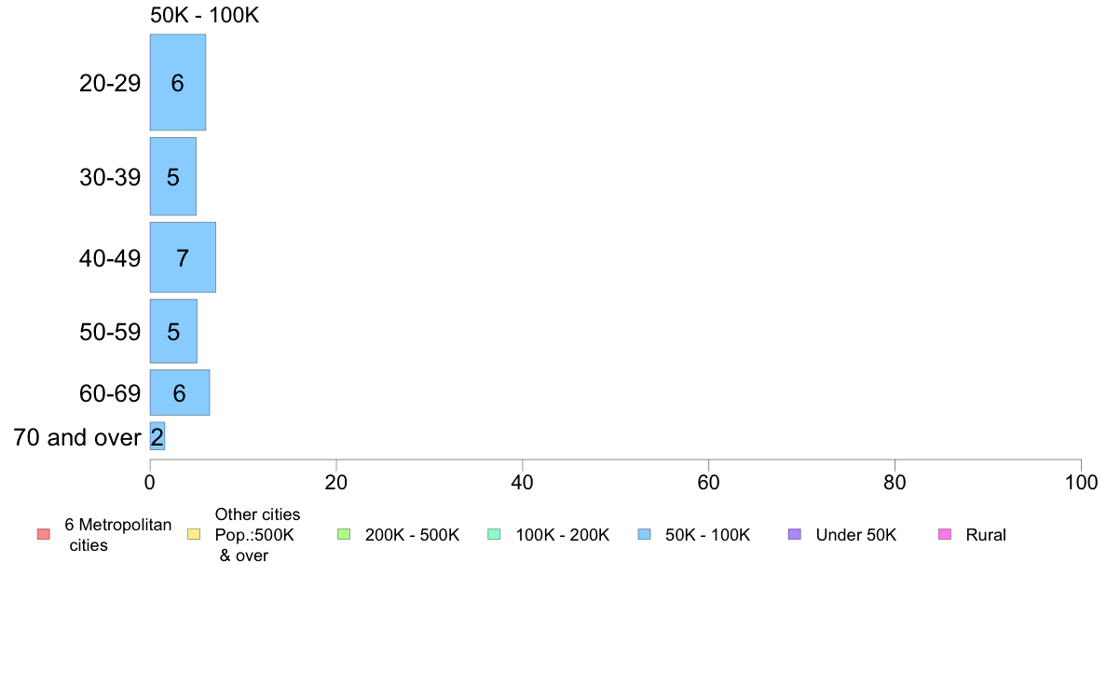
Task: Click the yellow Other cities legend swatch
Action: click(x=194, y=535)
